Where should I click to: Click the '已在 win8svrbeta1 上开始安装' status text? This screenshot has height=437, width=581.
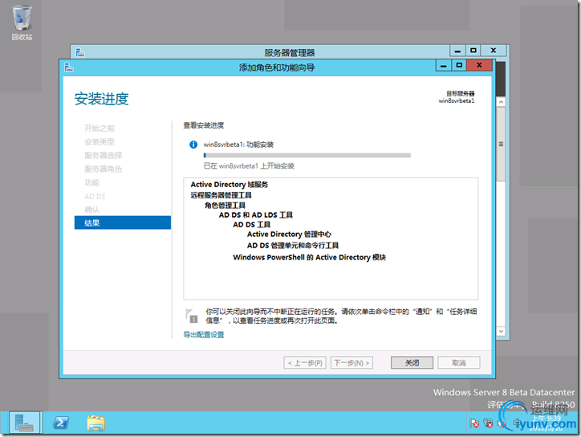249,165
